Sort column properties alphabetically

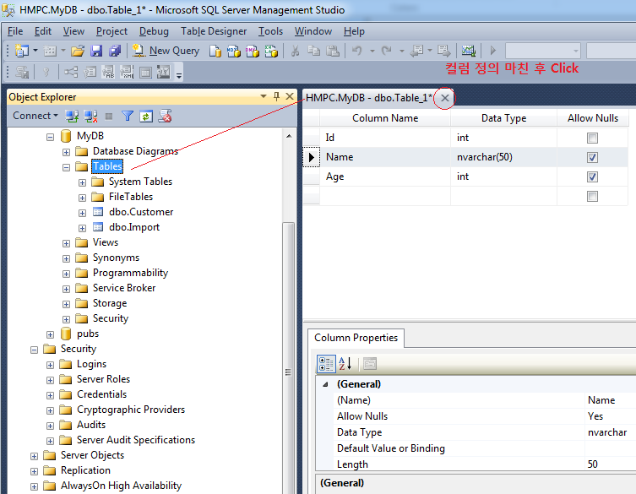[x=345, y=364]
